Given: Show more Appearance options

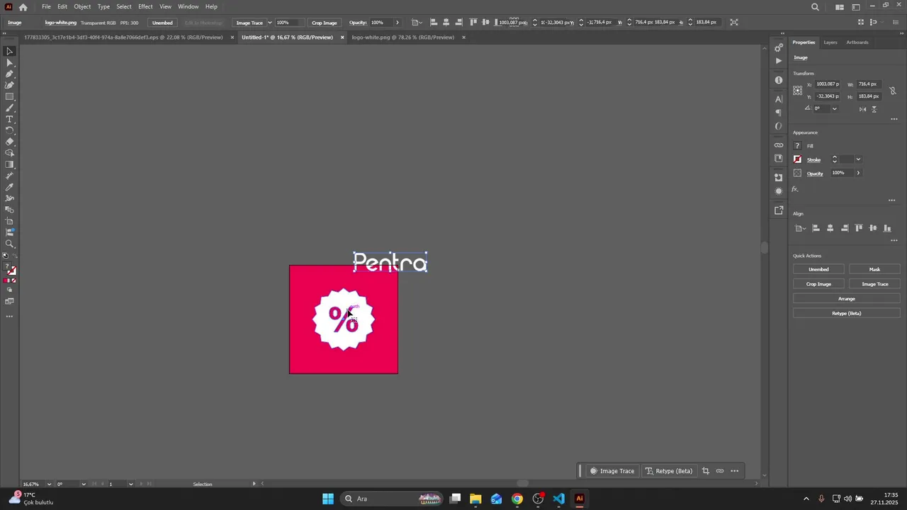Looking at the screenshot, I should tap(892, 200).
